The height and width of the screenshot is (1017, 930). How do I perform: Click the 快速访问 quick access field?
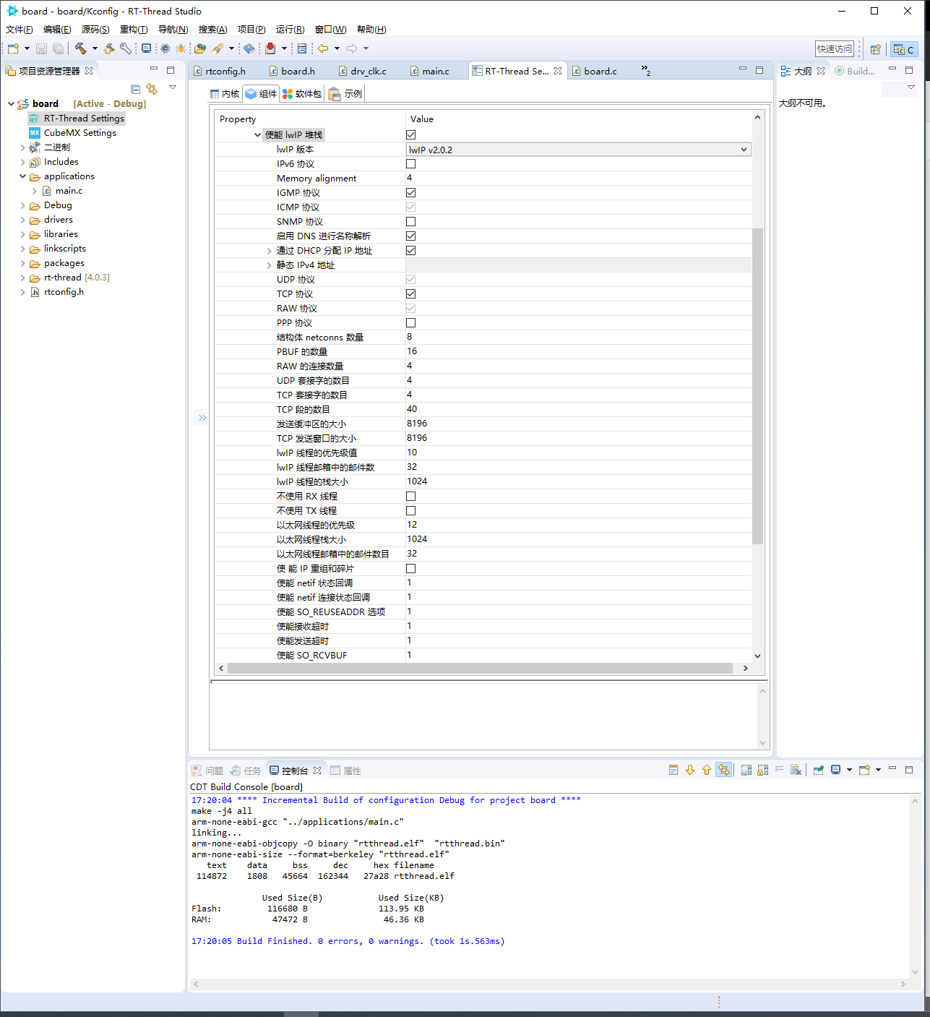tap(835, 49)
